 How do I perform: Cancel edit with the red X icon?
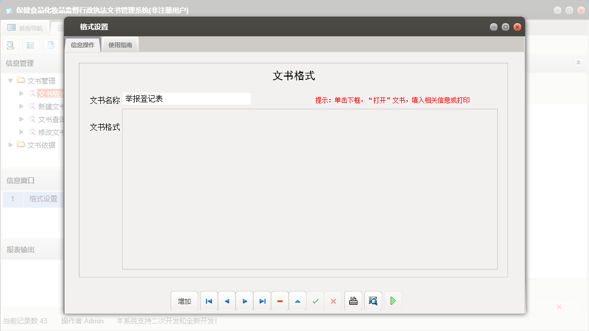pyautogui.click(x=333, y=301)
